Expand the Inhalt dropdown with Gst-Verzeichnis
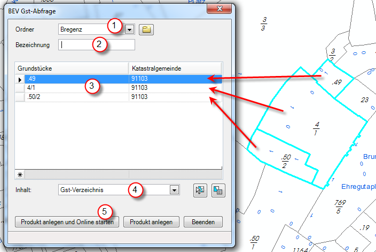 pos(173,190)
